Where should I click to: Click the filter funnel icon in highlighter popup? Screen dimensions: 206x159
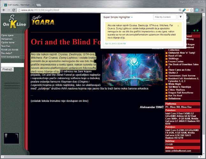(180, 17)
